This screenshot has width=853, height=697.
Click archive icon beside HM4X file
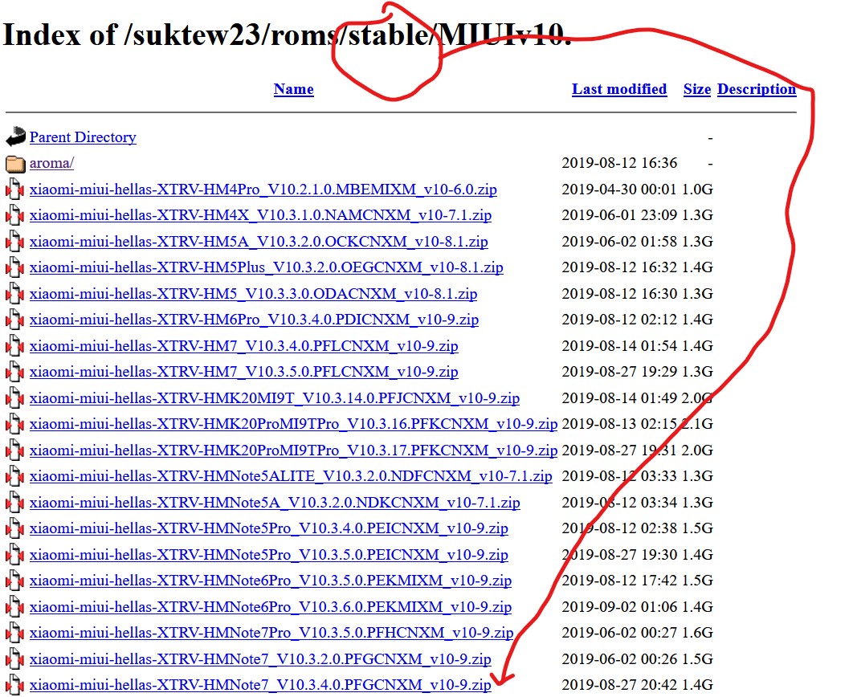coord(14,215)
